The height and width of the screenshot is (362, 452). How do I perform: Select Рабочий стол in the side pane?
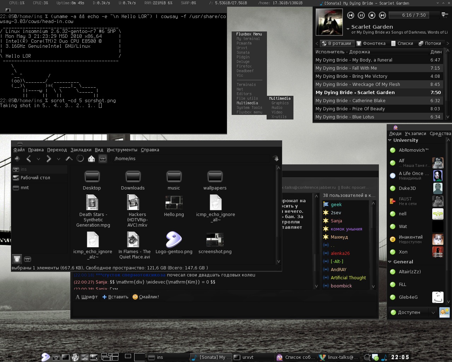pos(40,177)
